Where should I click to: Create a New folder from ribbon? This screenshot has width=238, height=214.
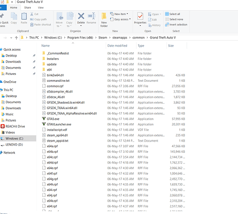coord(104,20)
